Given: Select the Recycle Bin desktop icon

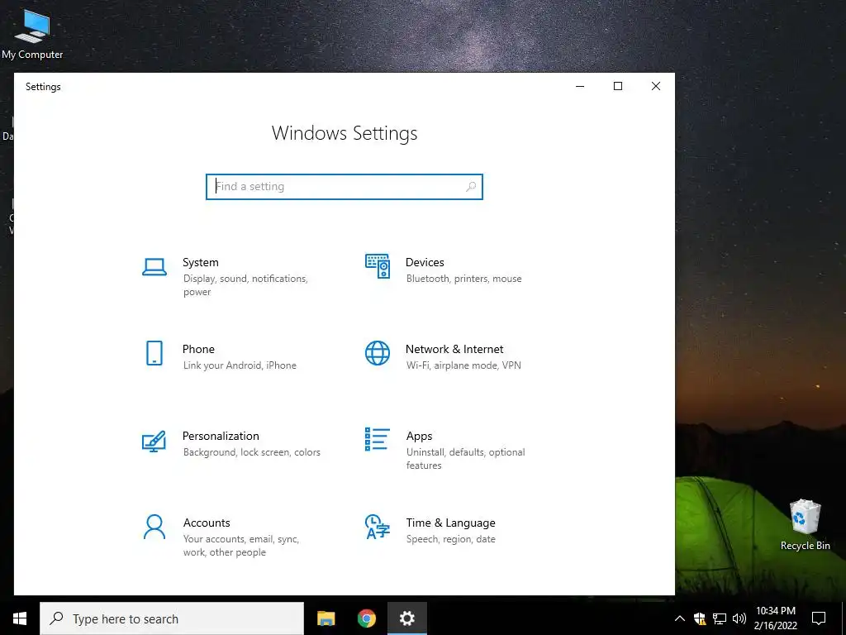Looking at the screenshot, I should coord(805,525).
